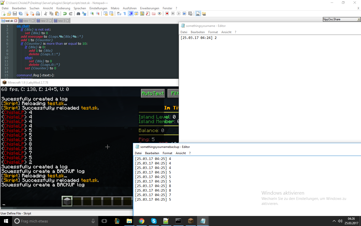Redo the last undone edit

tap(71, 14)
